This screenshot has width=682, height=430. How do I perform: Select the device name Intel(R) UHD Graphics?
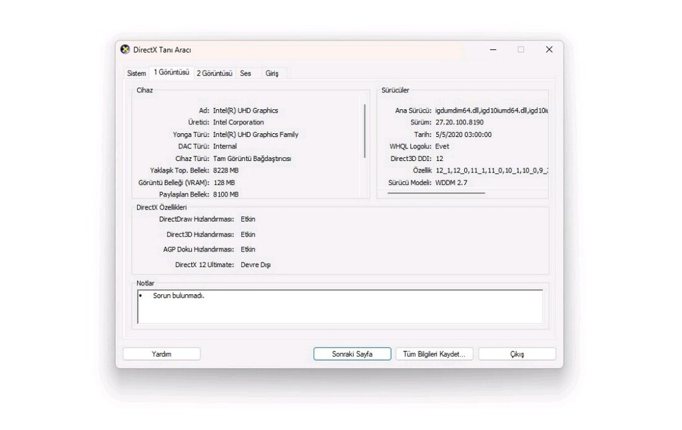(x=245, y=110)
